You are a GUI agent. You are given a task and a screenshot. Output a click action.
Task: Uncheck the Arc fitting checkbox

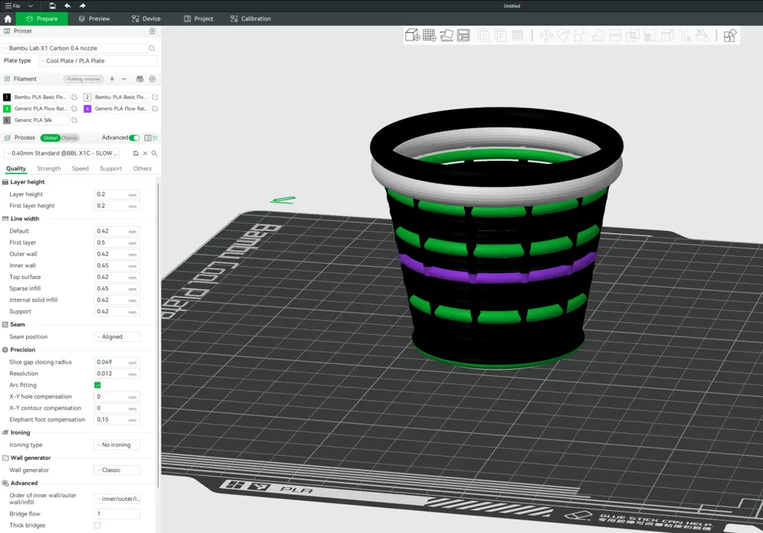[98, 385]
